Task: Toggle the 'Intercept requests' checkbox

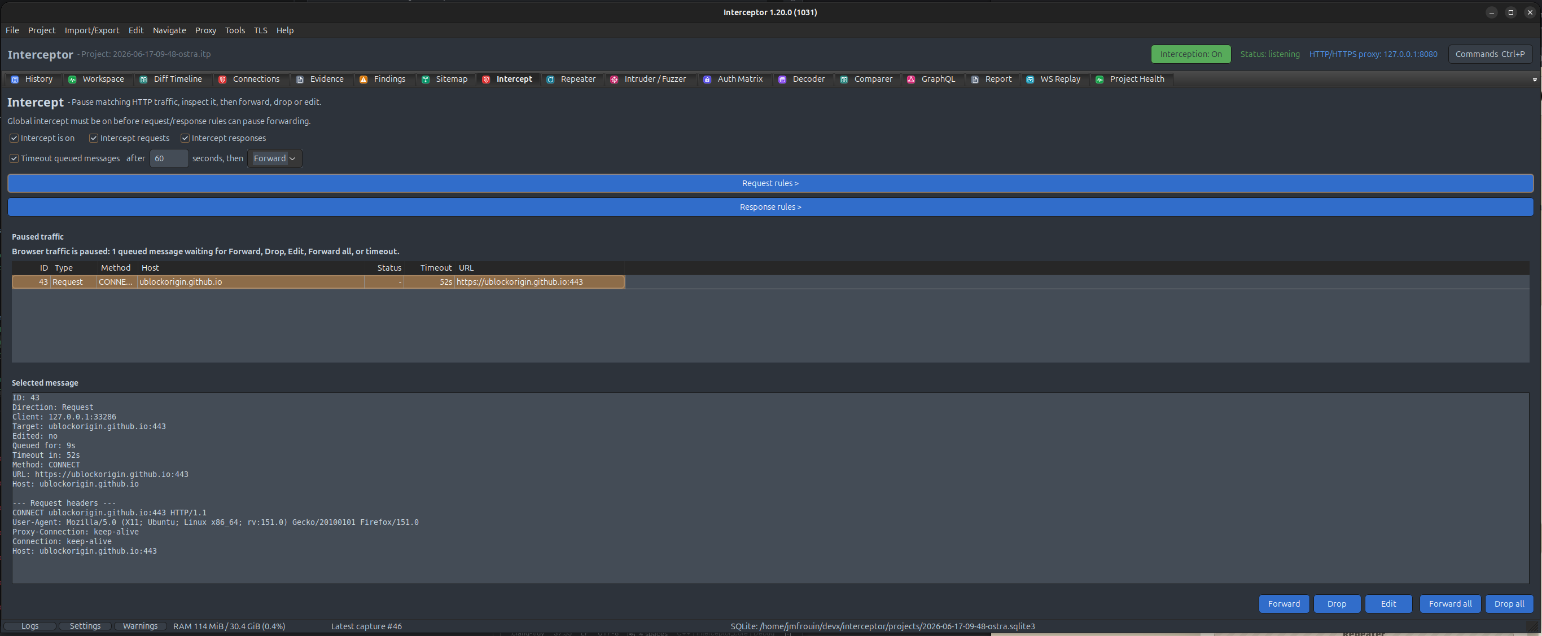Action: 94,138
